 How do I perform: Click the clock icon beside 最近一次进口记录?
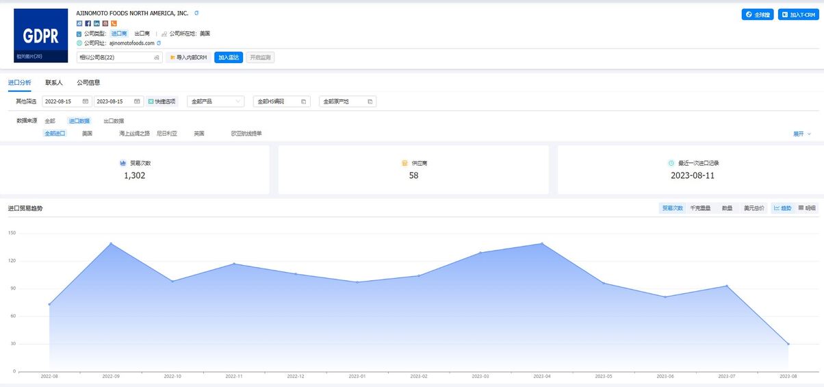point(671,163)
